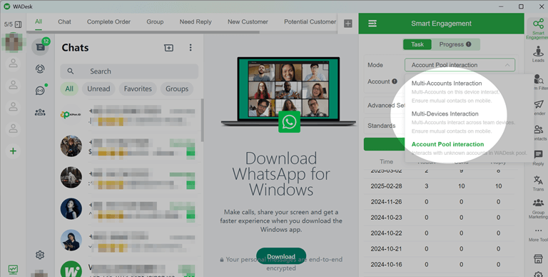Viewport: 548px width, 277px height.
Task: Switch to the Task toggle
Action: click(x=417, y=44)
